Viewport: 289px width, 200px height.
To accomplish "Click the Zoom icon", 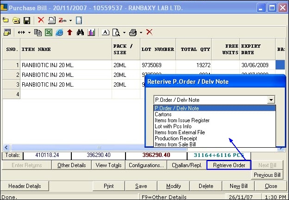I will point(63,20).
